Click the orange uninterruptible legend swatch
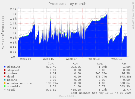Viewport: 135px width, 99px height. click(5, 83)
